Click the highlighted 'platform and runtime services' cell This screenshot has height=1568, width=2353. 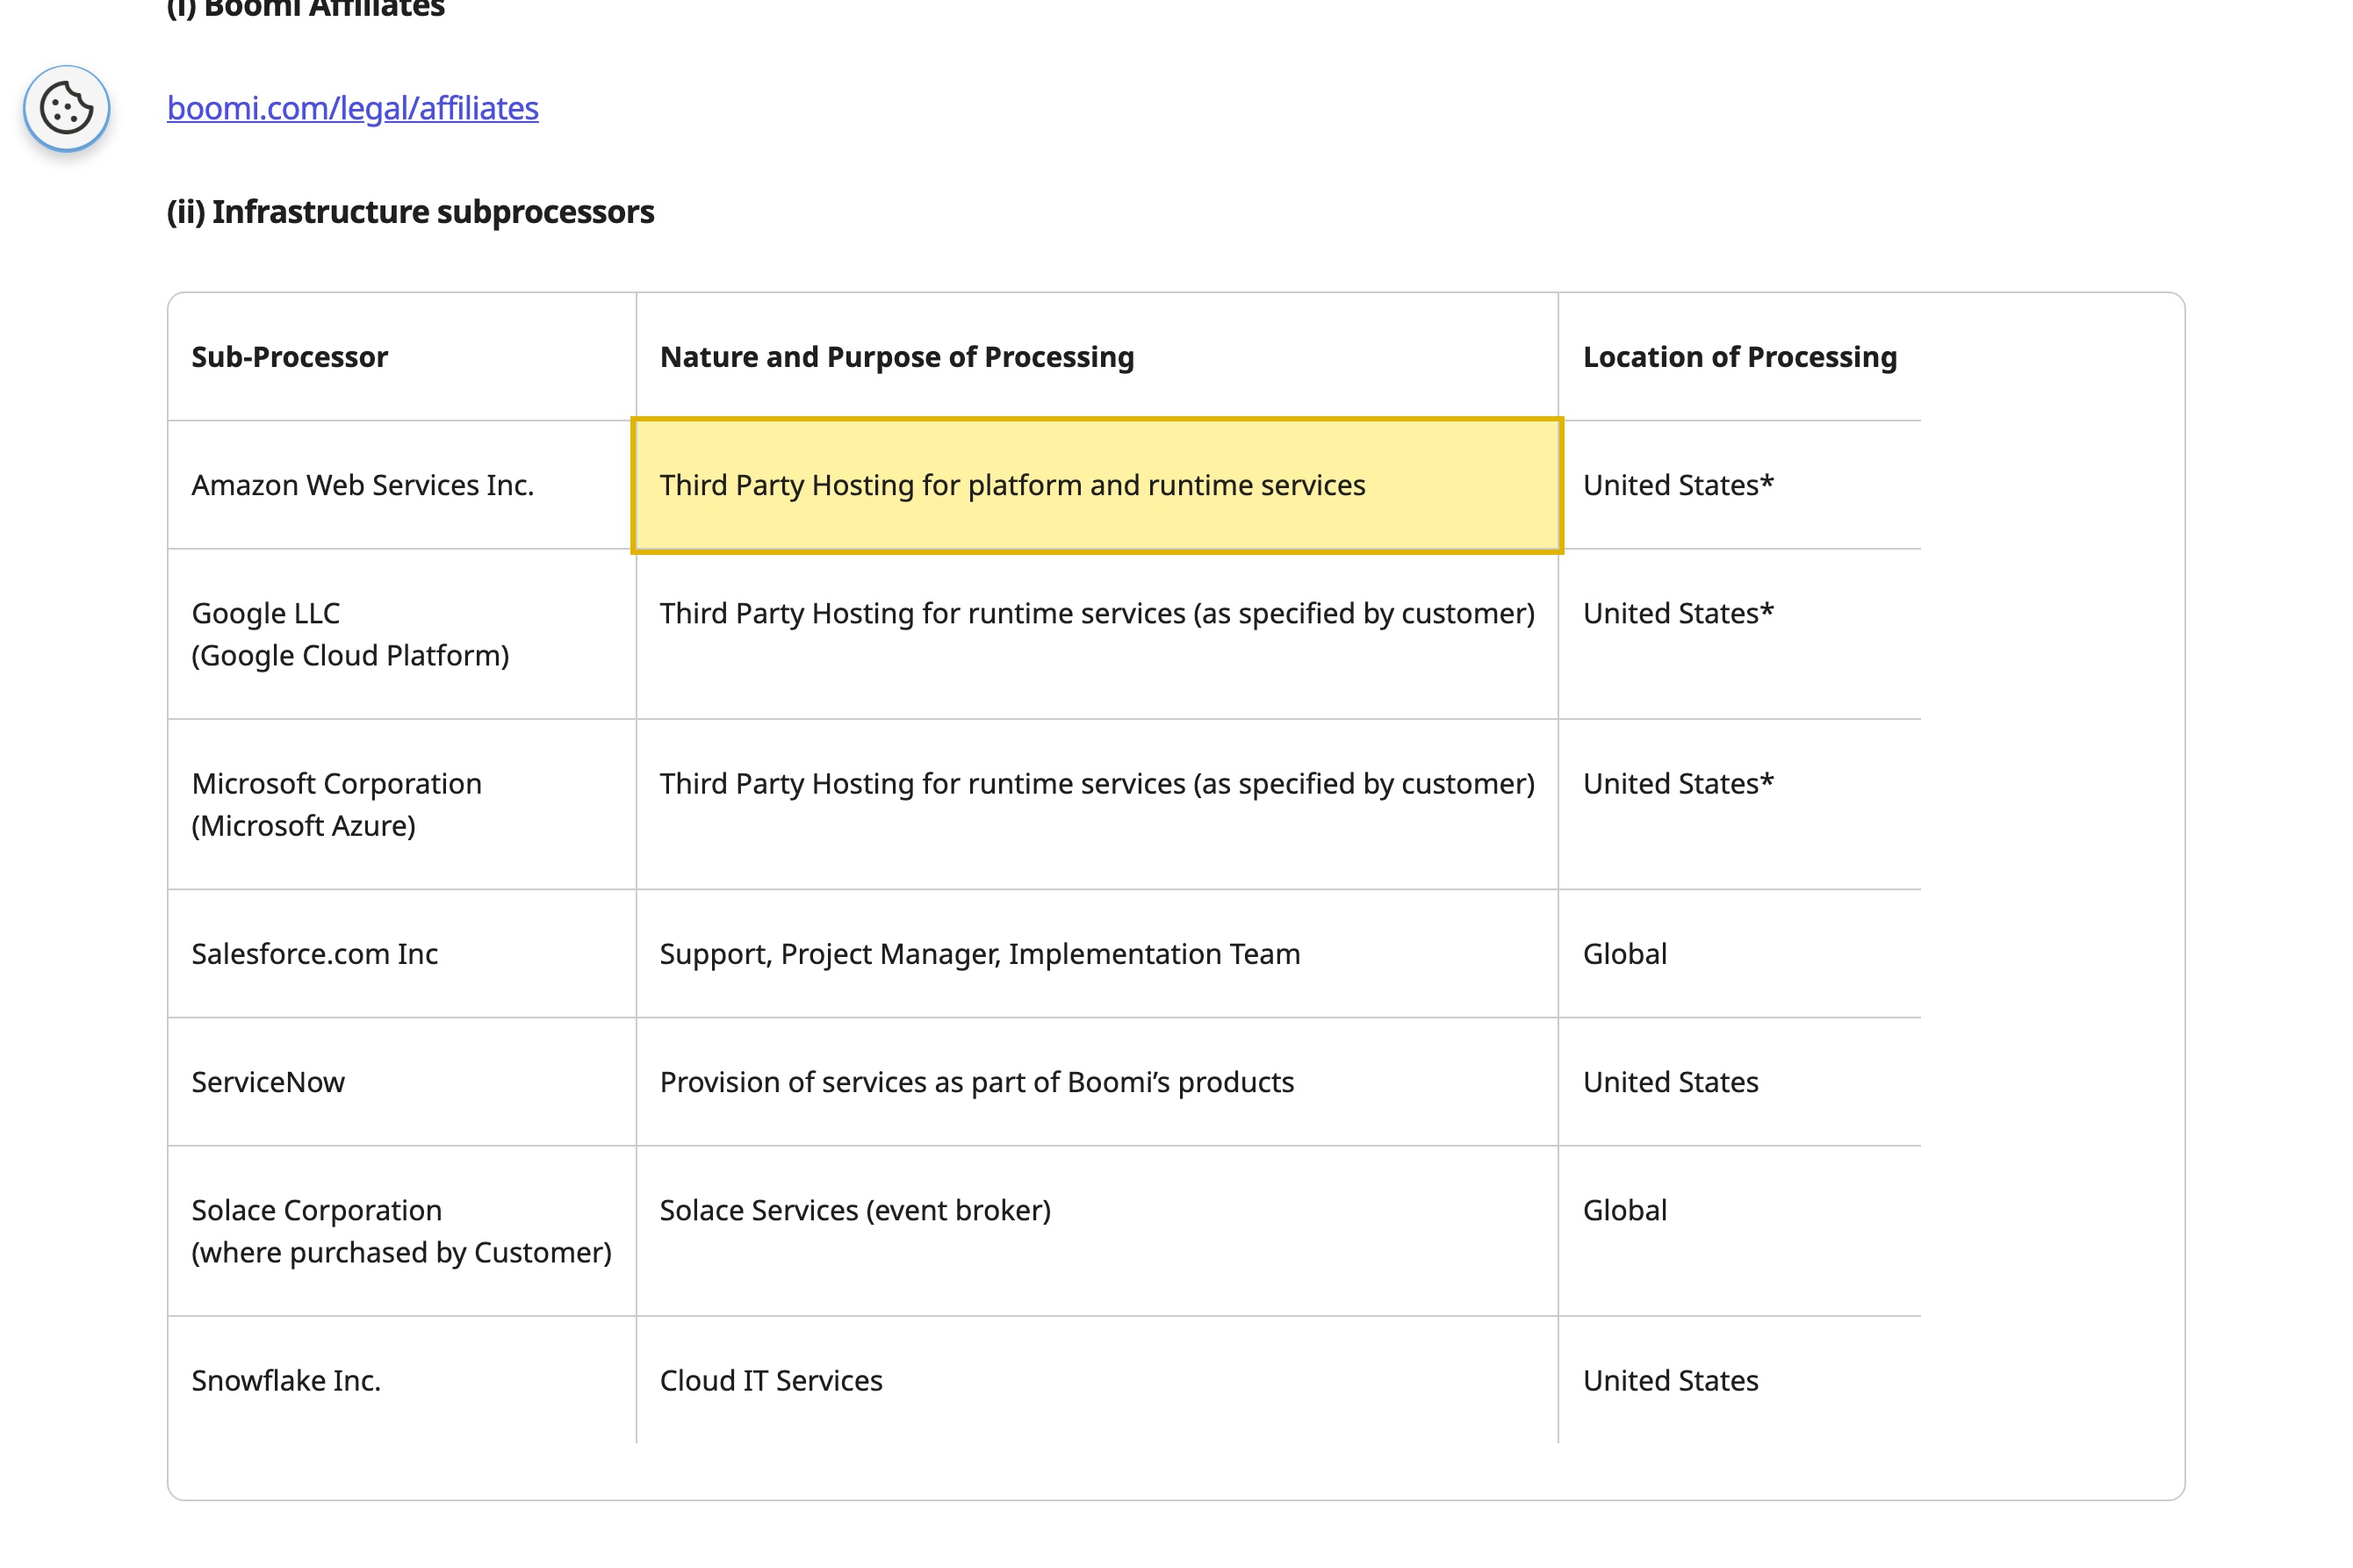pos(1097,485)
